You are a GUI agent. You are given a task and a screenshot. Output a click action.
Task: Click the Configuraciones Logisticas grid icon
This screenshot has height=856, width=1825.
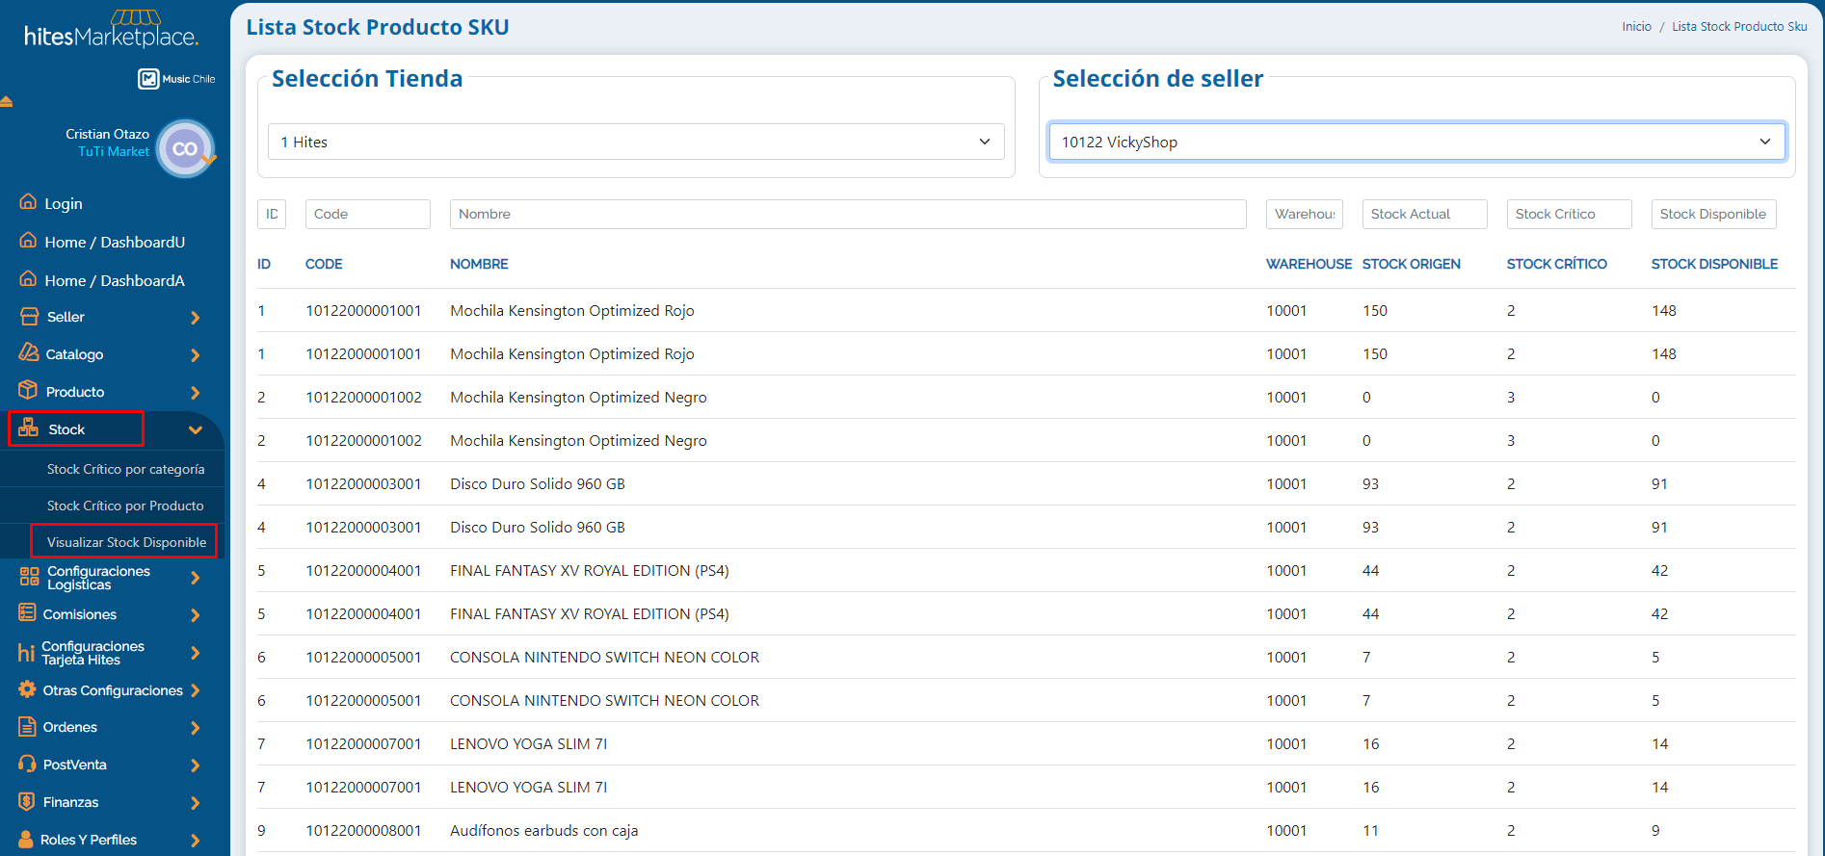pos(30,577)
